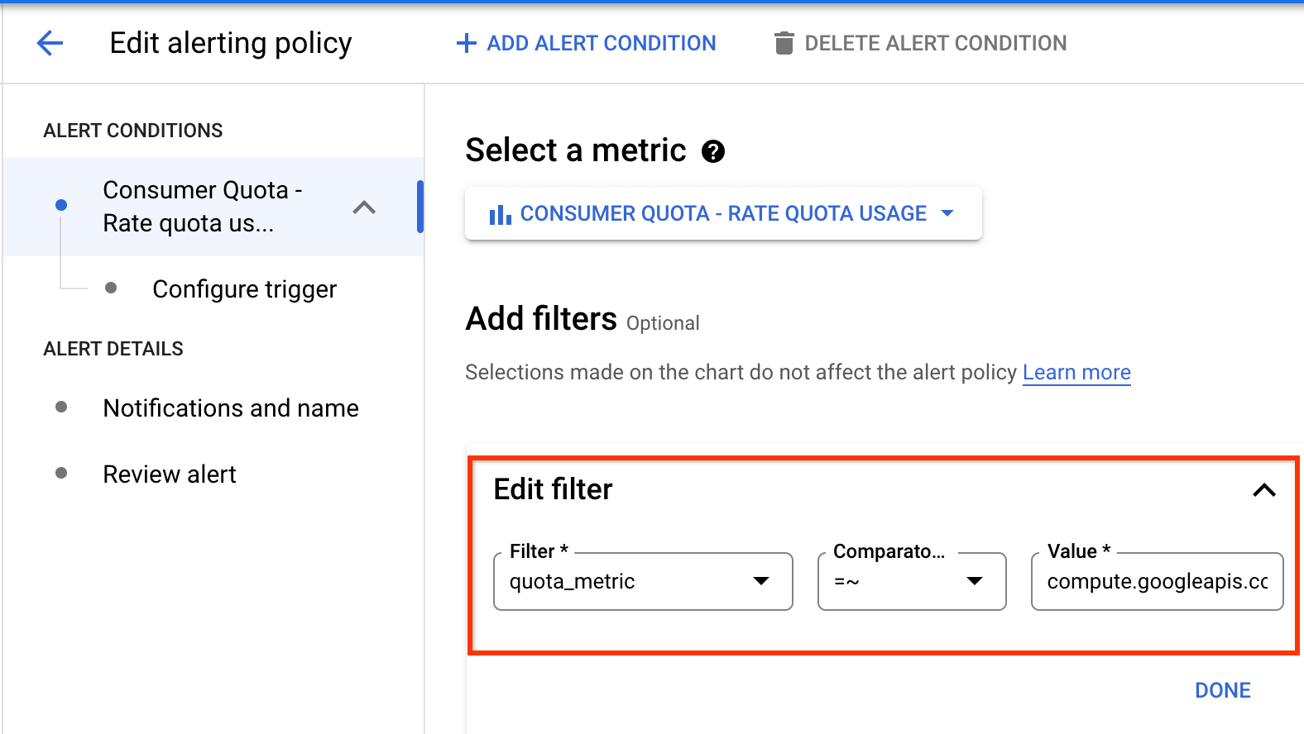This screenshot has height=734, width=1304.
Task: Click the plus icon for adding a condition
Action: click(x=467, y=43)
